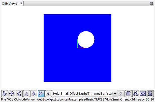Close the Xj3D Viewer tab
The image size is (155, 102).
coord(21,4)
